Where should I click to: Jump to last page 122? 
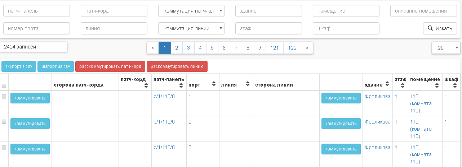(292, 48)
